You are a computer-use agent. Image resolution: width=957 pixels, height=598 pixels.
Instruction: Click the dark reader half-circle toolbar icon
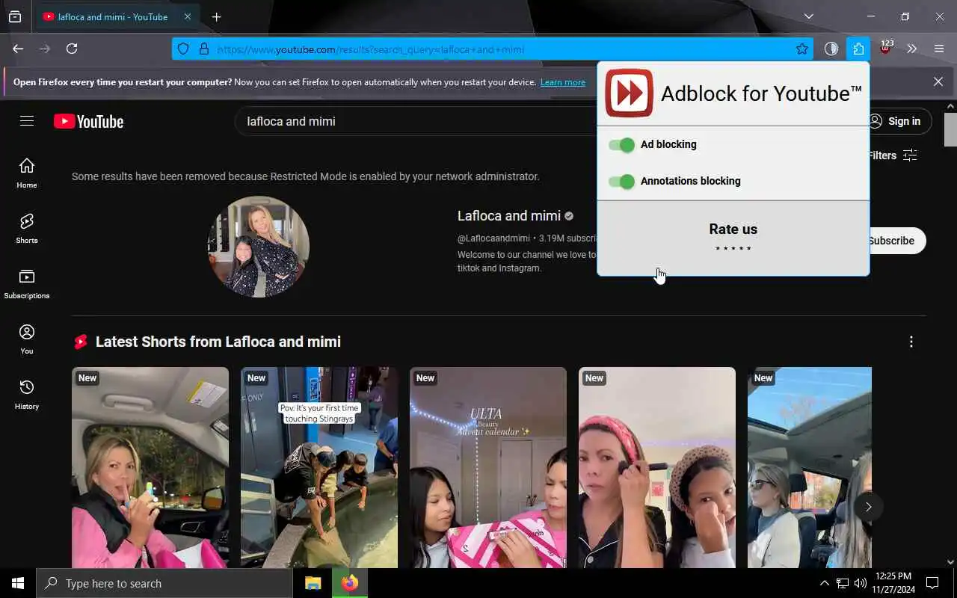(x=831, y=49)
